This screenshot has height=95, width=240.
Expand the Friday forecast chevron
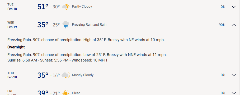pos(234,93)
